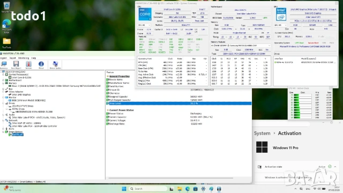343x193 pixels.
Task: Open the Summary toolbar icon in HWiNFO
Action: [x=4, y=65]
